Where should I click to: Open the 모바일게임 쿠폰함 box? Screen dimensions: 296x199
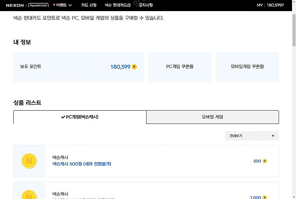click(247, 67)
